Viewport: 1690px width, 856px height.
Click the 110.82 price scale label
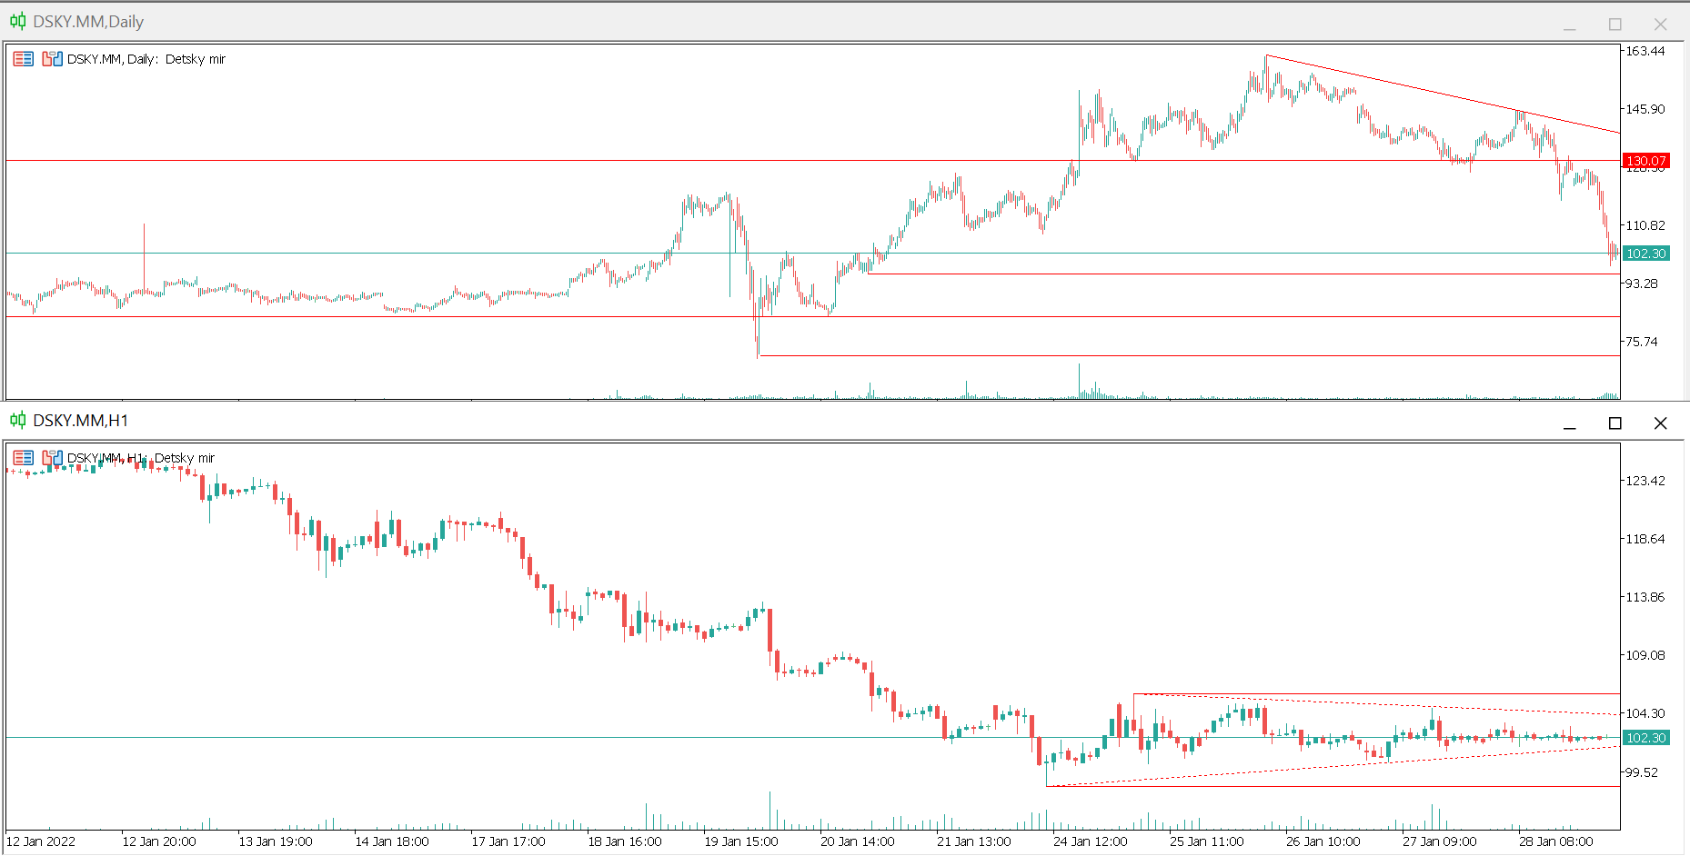[1645, 225]
